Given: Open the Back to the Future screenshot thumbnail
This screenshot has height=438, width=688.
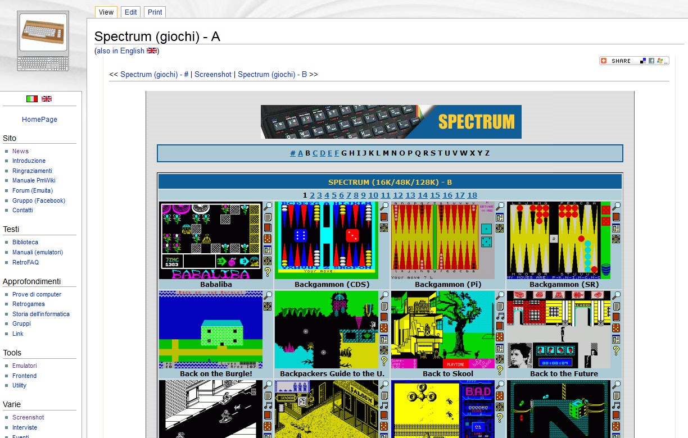Looking at the screenshot, I should click(559, 330).
